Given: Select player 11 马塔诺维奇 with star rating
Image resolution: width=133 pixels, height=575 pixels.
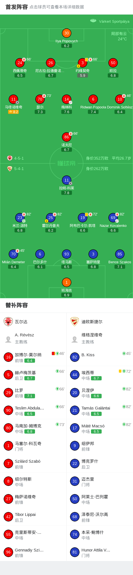Looking at the screenshot, I should [13, 99].
